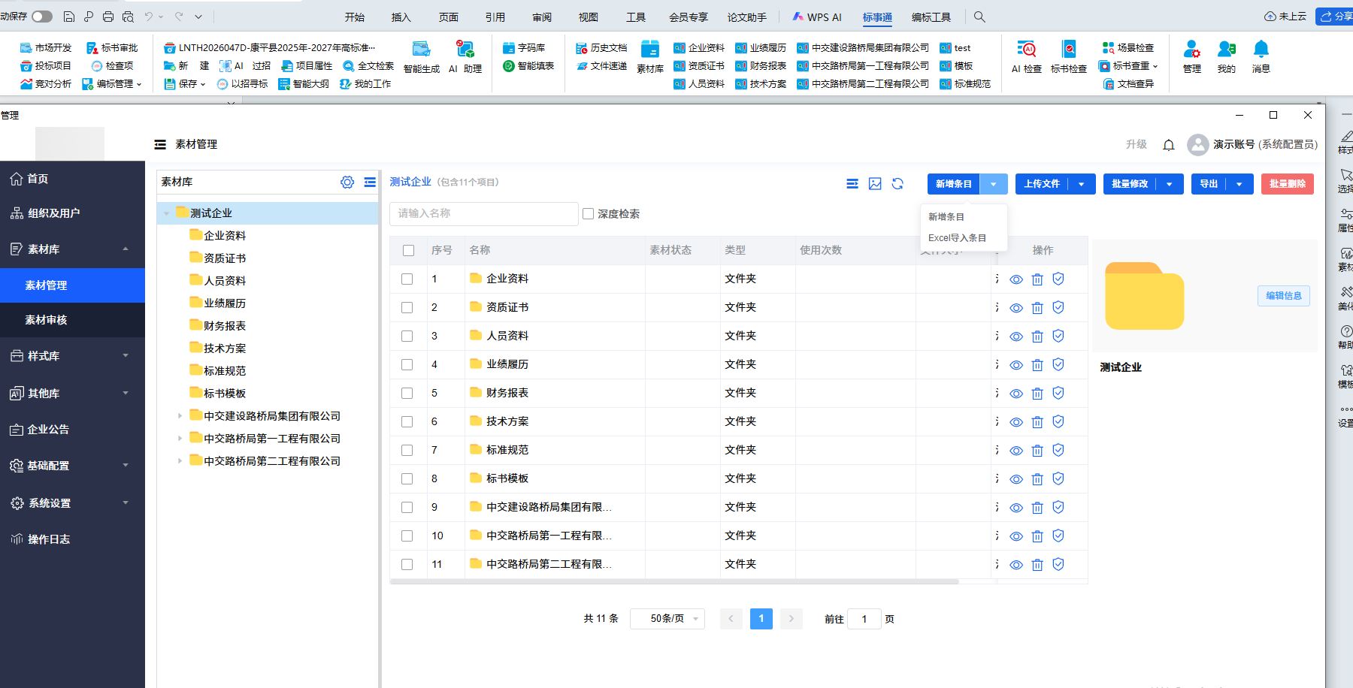
Task: Open 标书检查 tool in the ribbon
Action: 1068,50
